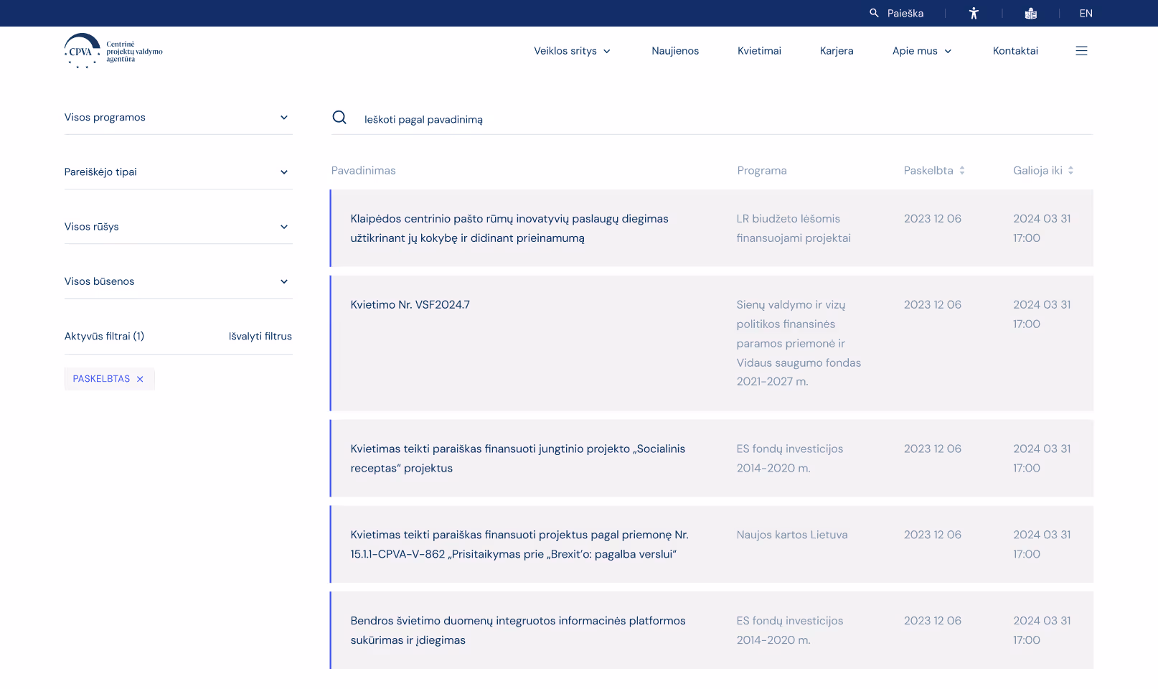Open Visos būsenos dropdown

click(178, 281)
